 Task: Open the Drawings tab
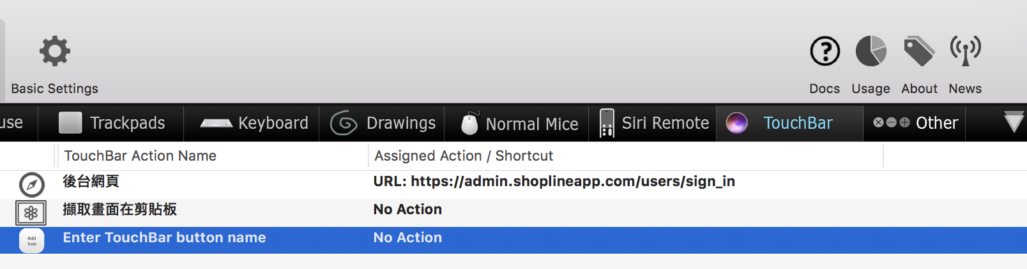pyautogui.click(x=383, y=123)
